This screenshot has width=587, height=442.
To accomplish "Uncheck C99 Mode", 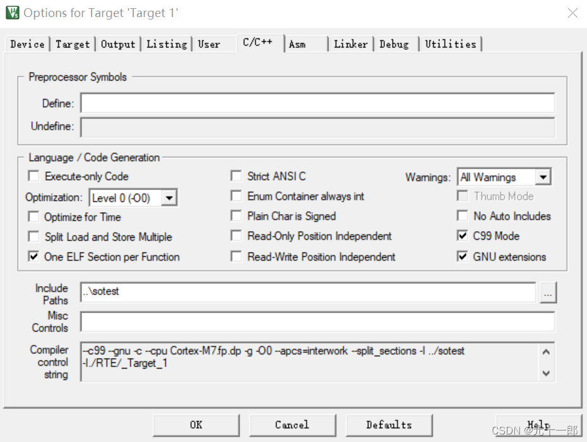I will (x=463, y=236).
